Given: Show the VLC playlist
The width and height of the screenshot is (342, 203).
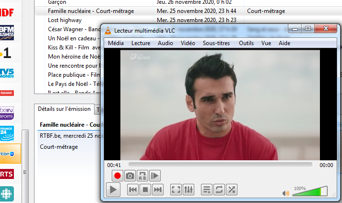Looking at the screenshot, I should pyautogui.click(x=207, y=190).
